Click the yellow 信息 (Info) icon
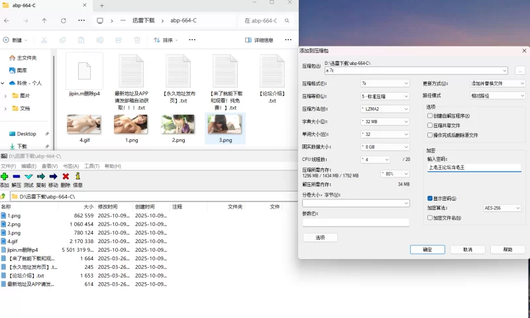Viewport: 530px width, 318px height. coord(78,176)
